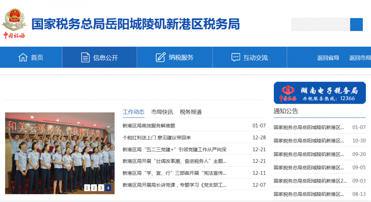Click into the search input field

coord(321,24)
